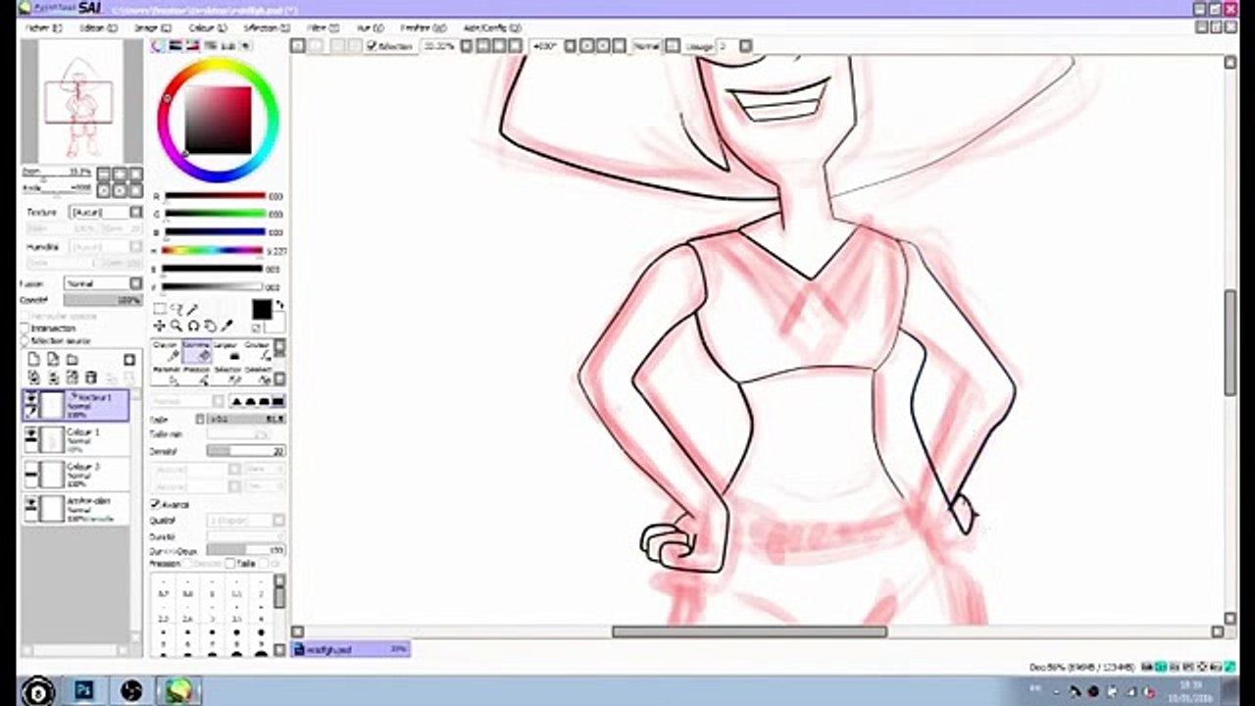This screenshot has width=1255, height=706.
Task: Open the Texture dropdown
Action: coord(106,212)
